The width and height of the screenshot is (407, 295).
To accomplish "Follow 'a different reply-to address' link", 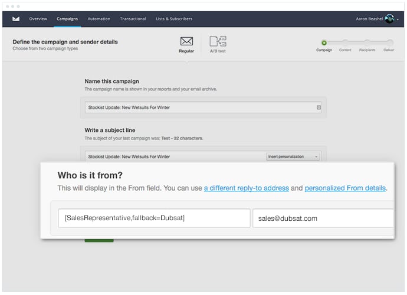I will click(x=247, y=188).
